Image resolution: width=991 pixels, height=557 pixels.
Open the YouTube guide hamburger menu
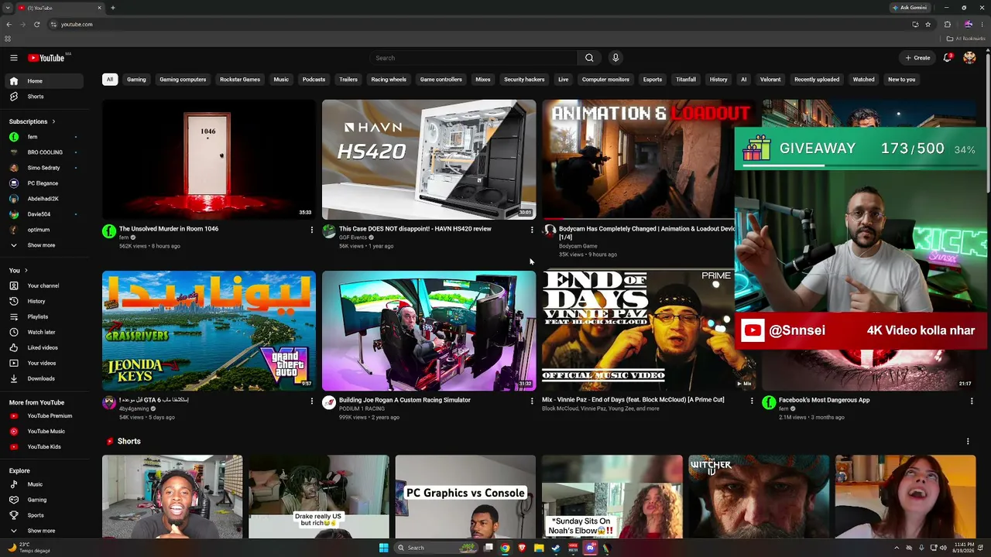(14, 58)
